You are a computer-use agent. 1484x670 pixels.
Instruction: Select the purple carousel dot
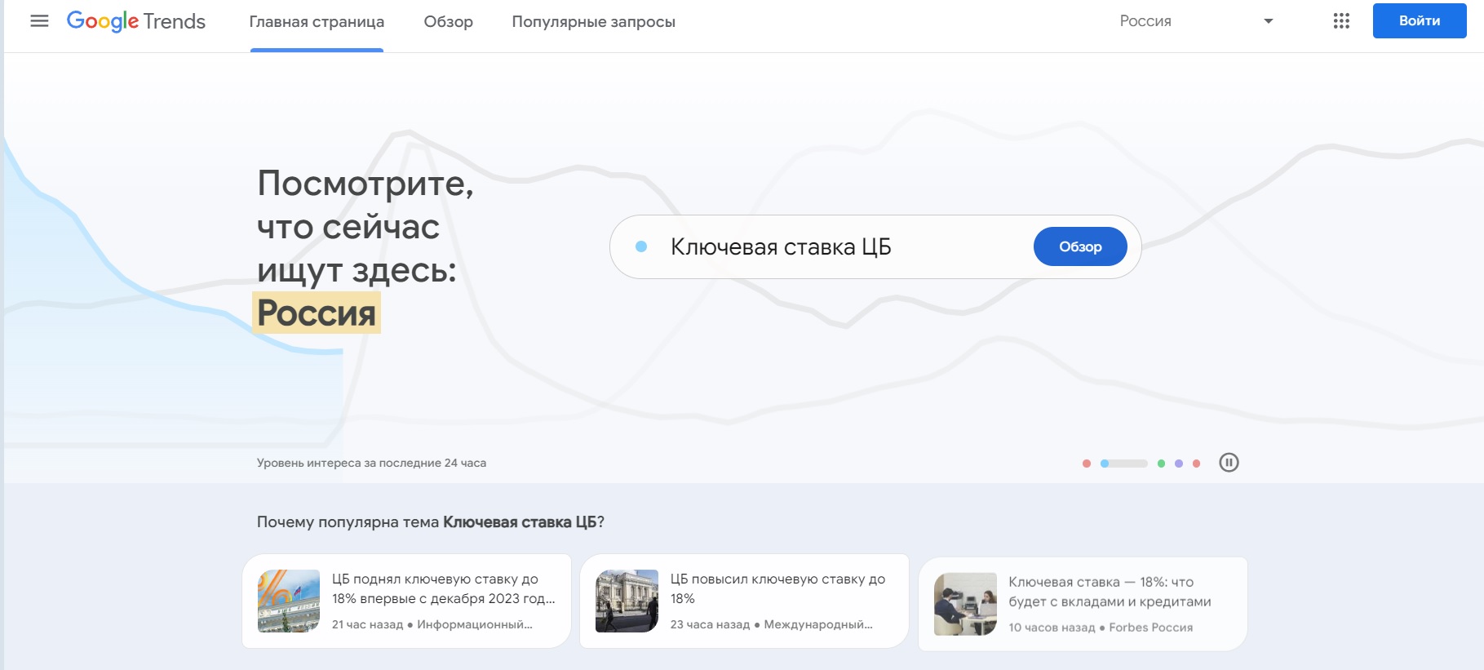(x=1179, y=464)
